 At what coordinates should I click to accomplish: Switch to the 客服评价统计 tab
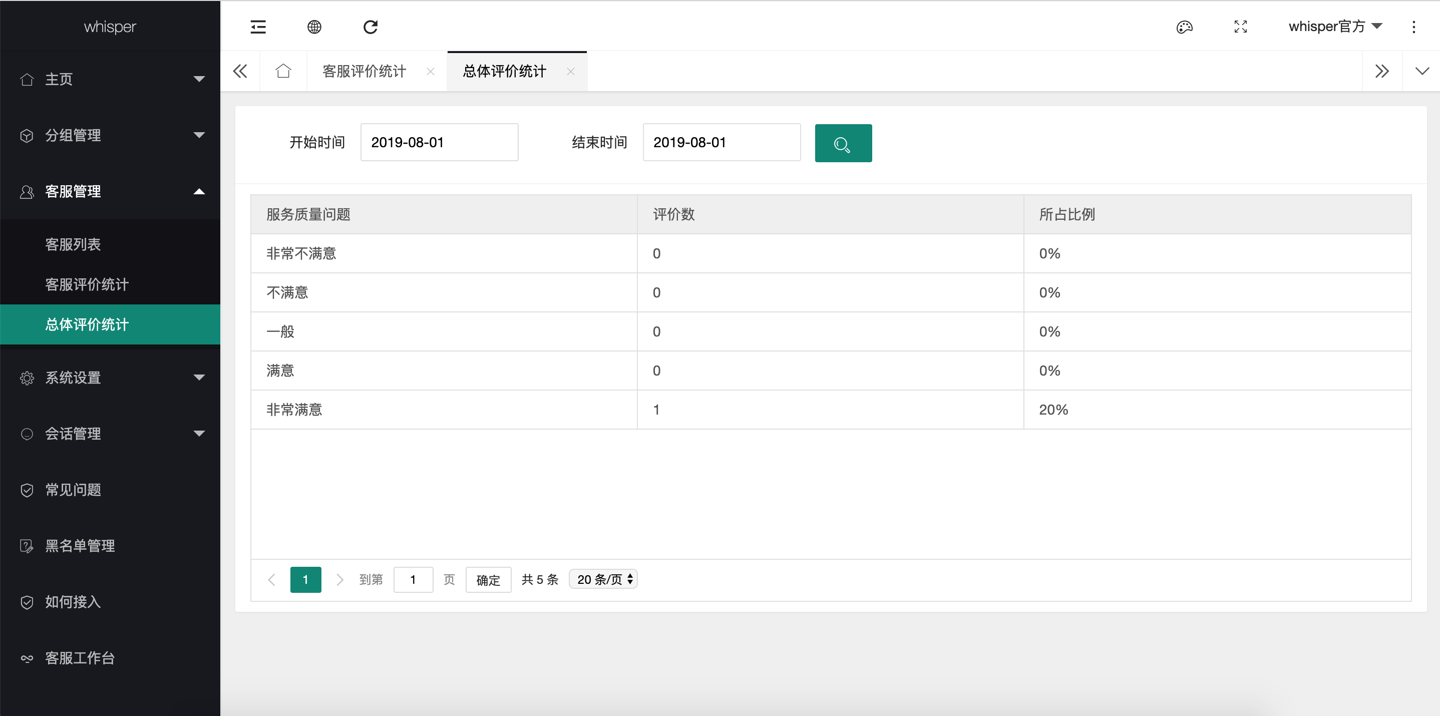click(365, 71)
